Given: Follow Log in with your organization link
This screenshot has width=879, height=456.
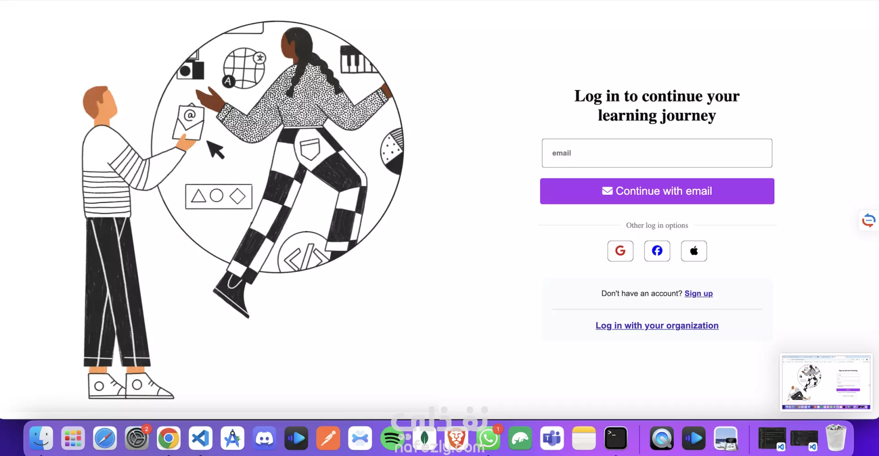Looking at the screenshot, I should click(657, 325).
